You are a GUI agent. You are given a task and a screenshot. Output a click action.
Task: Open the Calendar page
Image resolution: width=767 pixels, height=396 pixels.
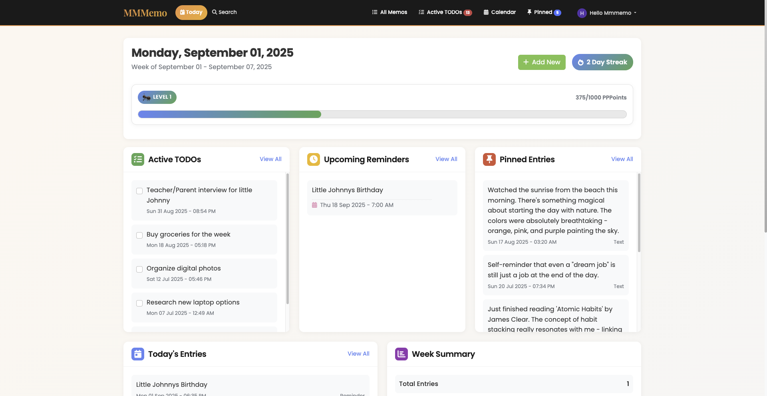(499, 12)
